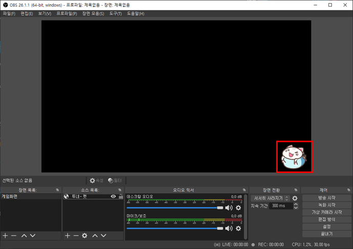Move source down in 소스 목록
353x249 pixels.
click(103, 236)
